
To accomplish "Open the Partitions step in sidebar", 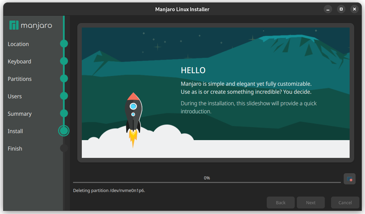I will [20, 79].
